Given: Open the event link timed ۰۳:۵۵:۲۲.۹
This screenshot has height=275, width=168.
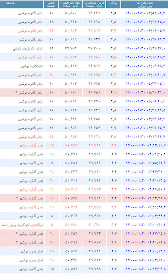Looking at the screenshot, I should (146, 163).
